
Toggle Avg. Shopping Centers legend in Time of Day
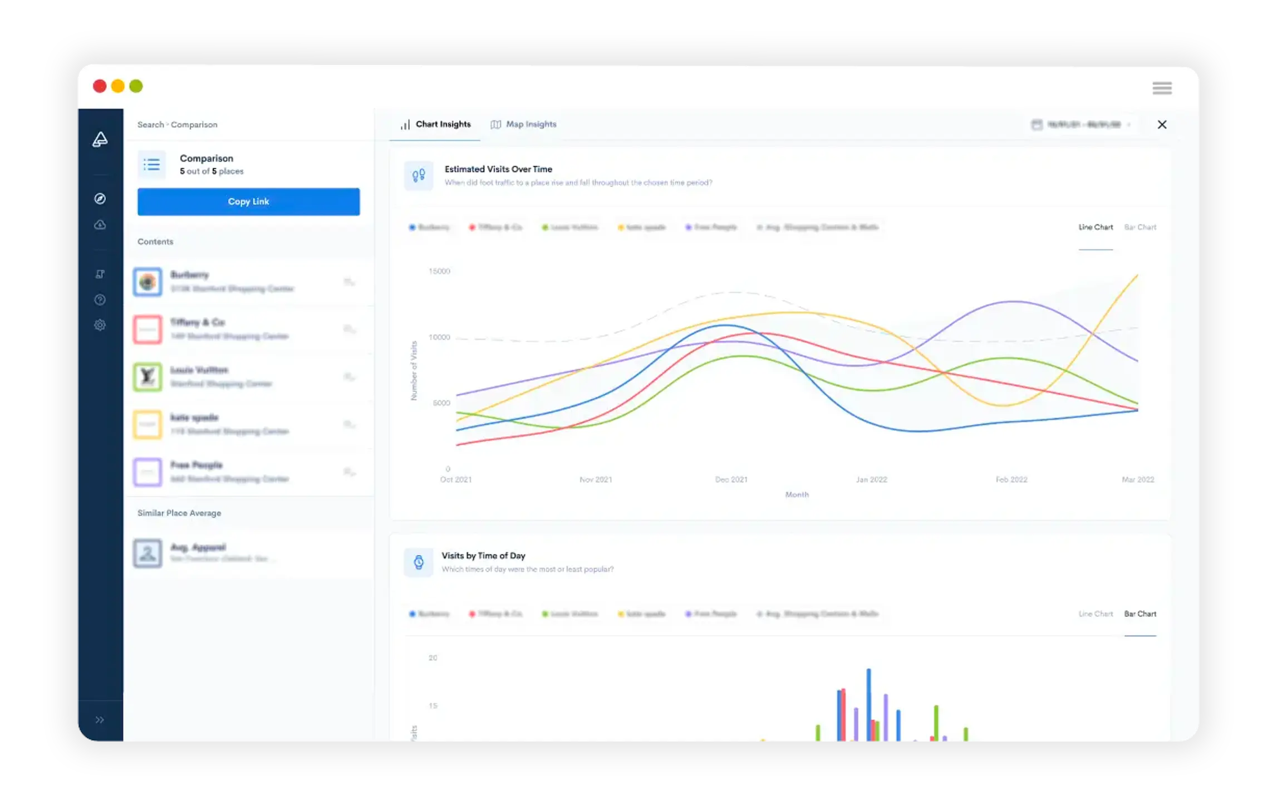coord(817,613)
